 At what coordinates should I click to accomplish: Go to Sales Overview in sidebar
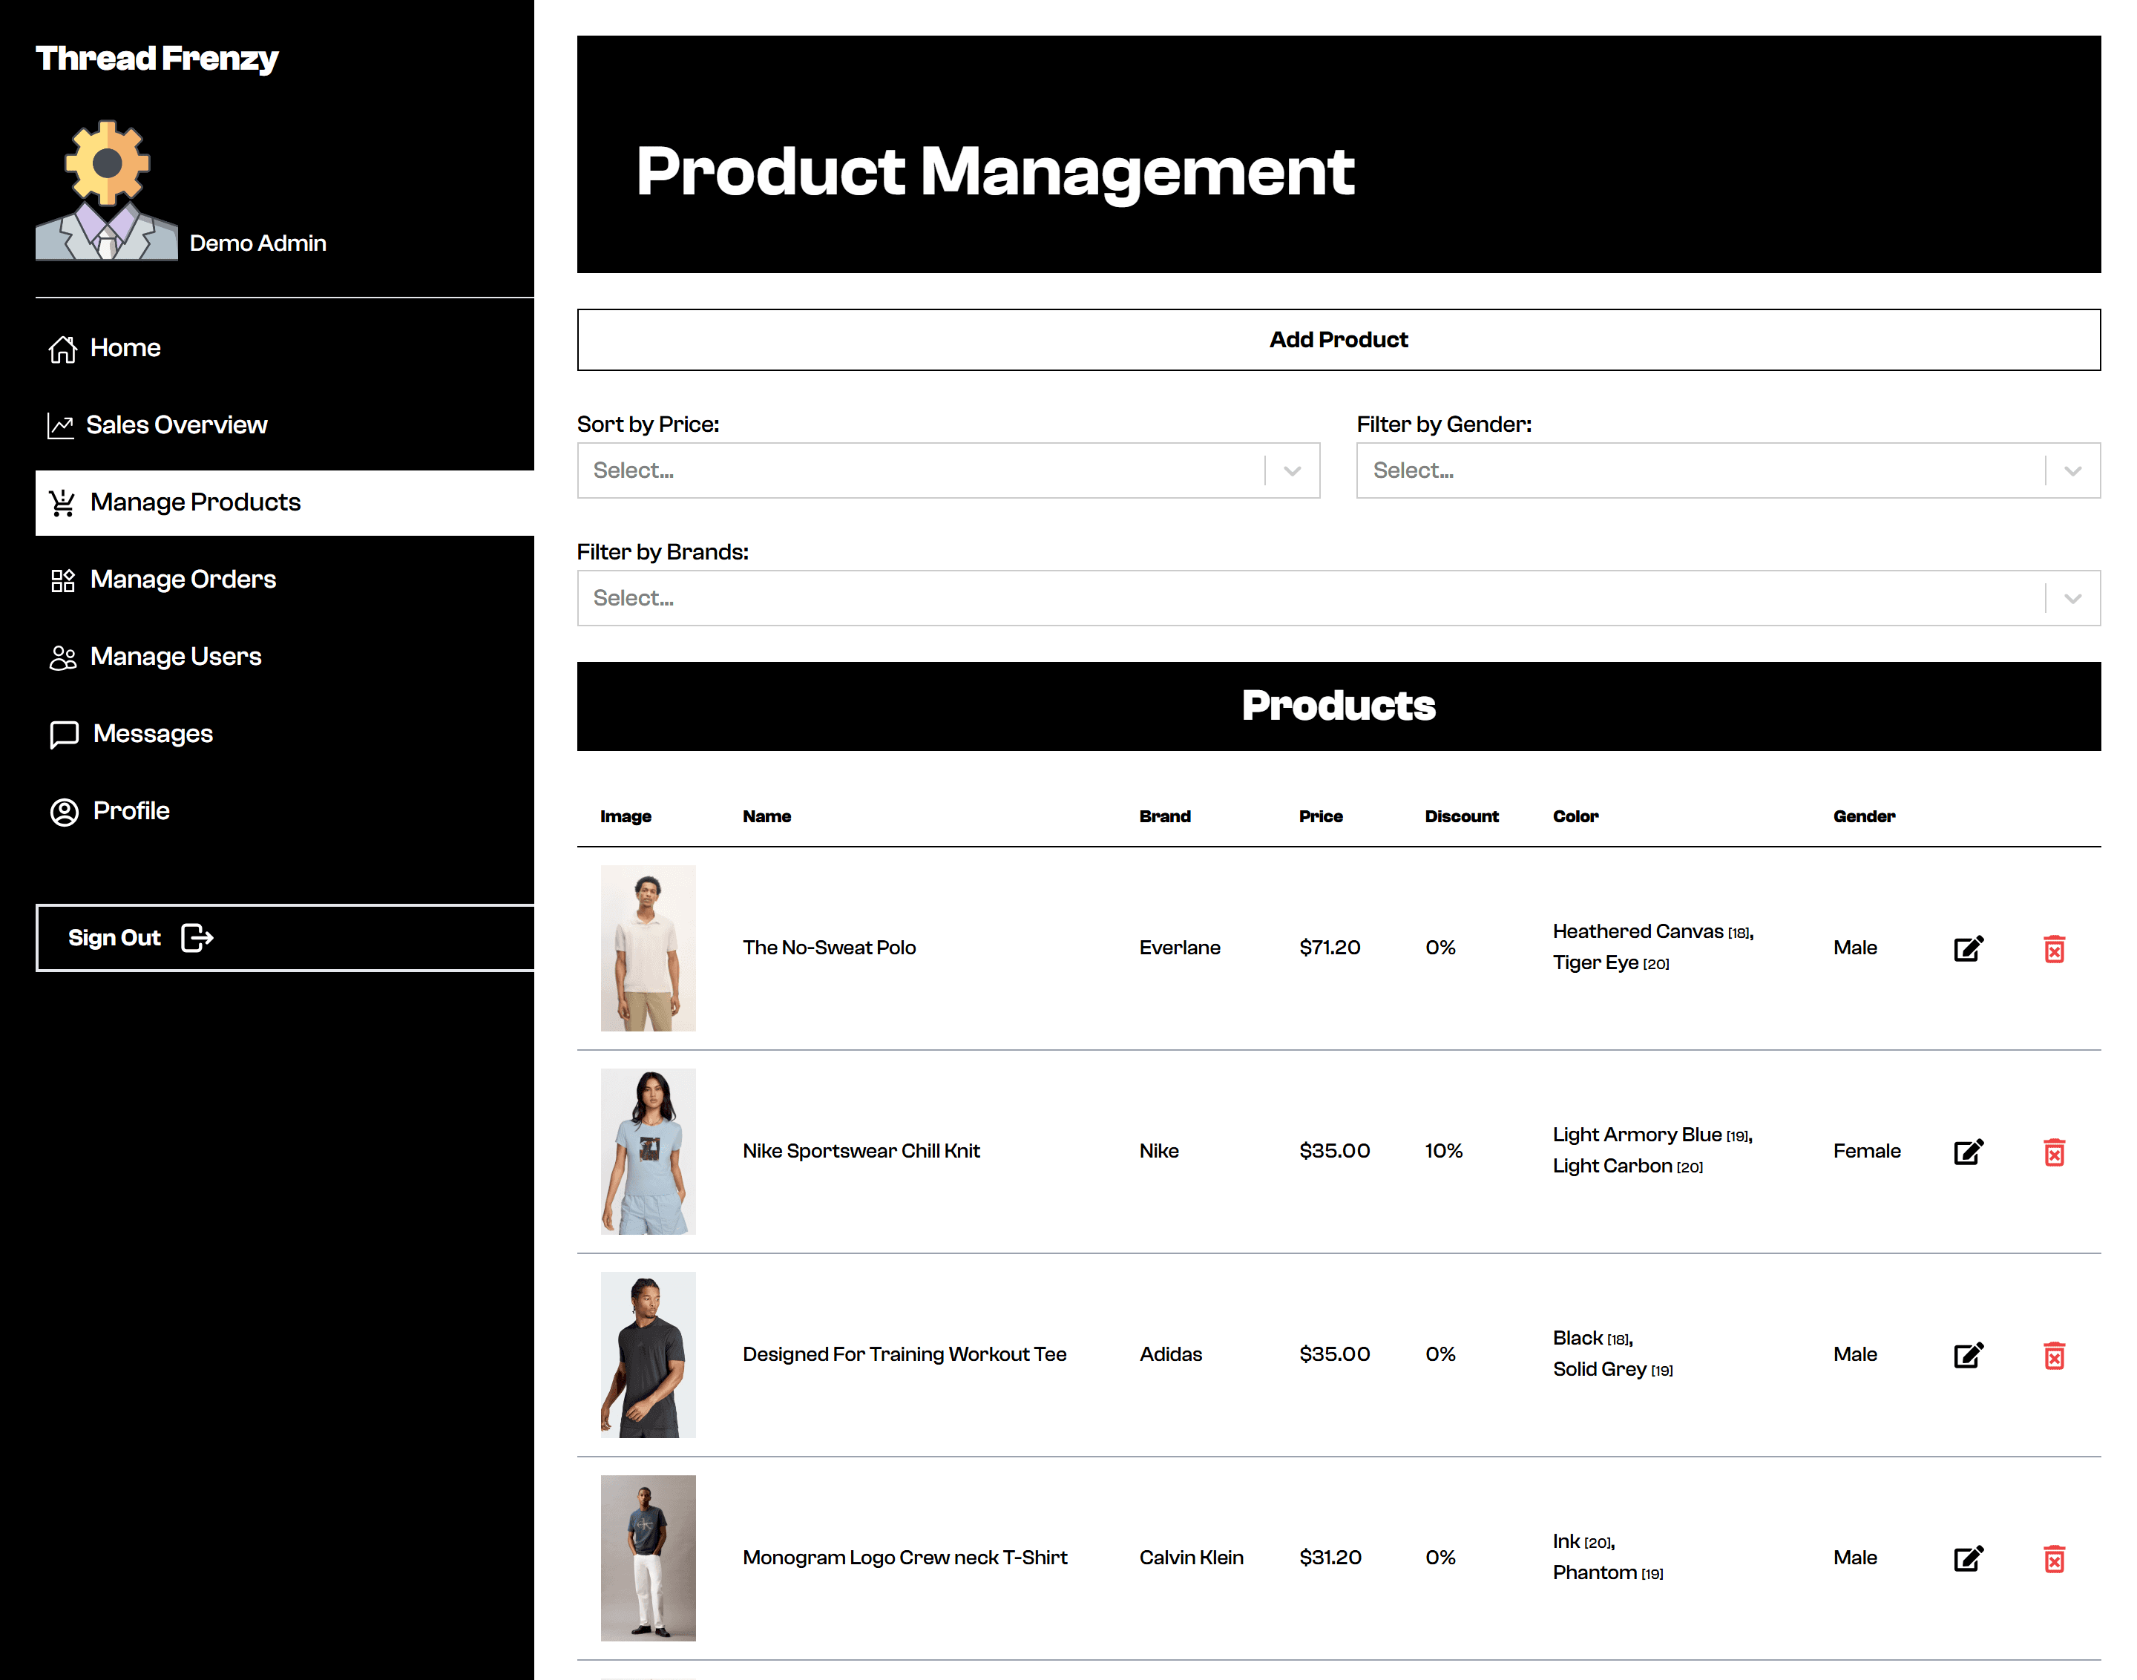[x=176, y=425]
